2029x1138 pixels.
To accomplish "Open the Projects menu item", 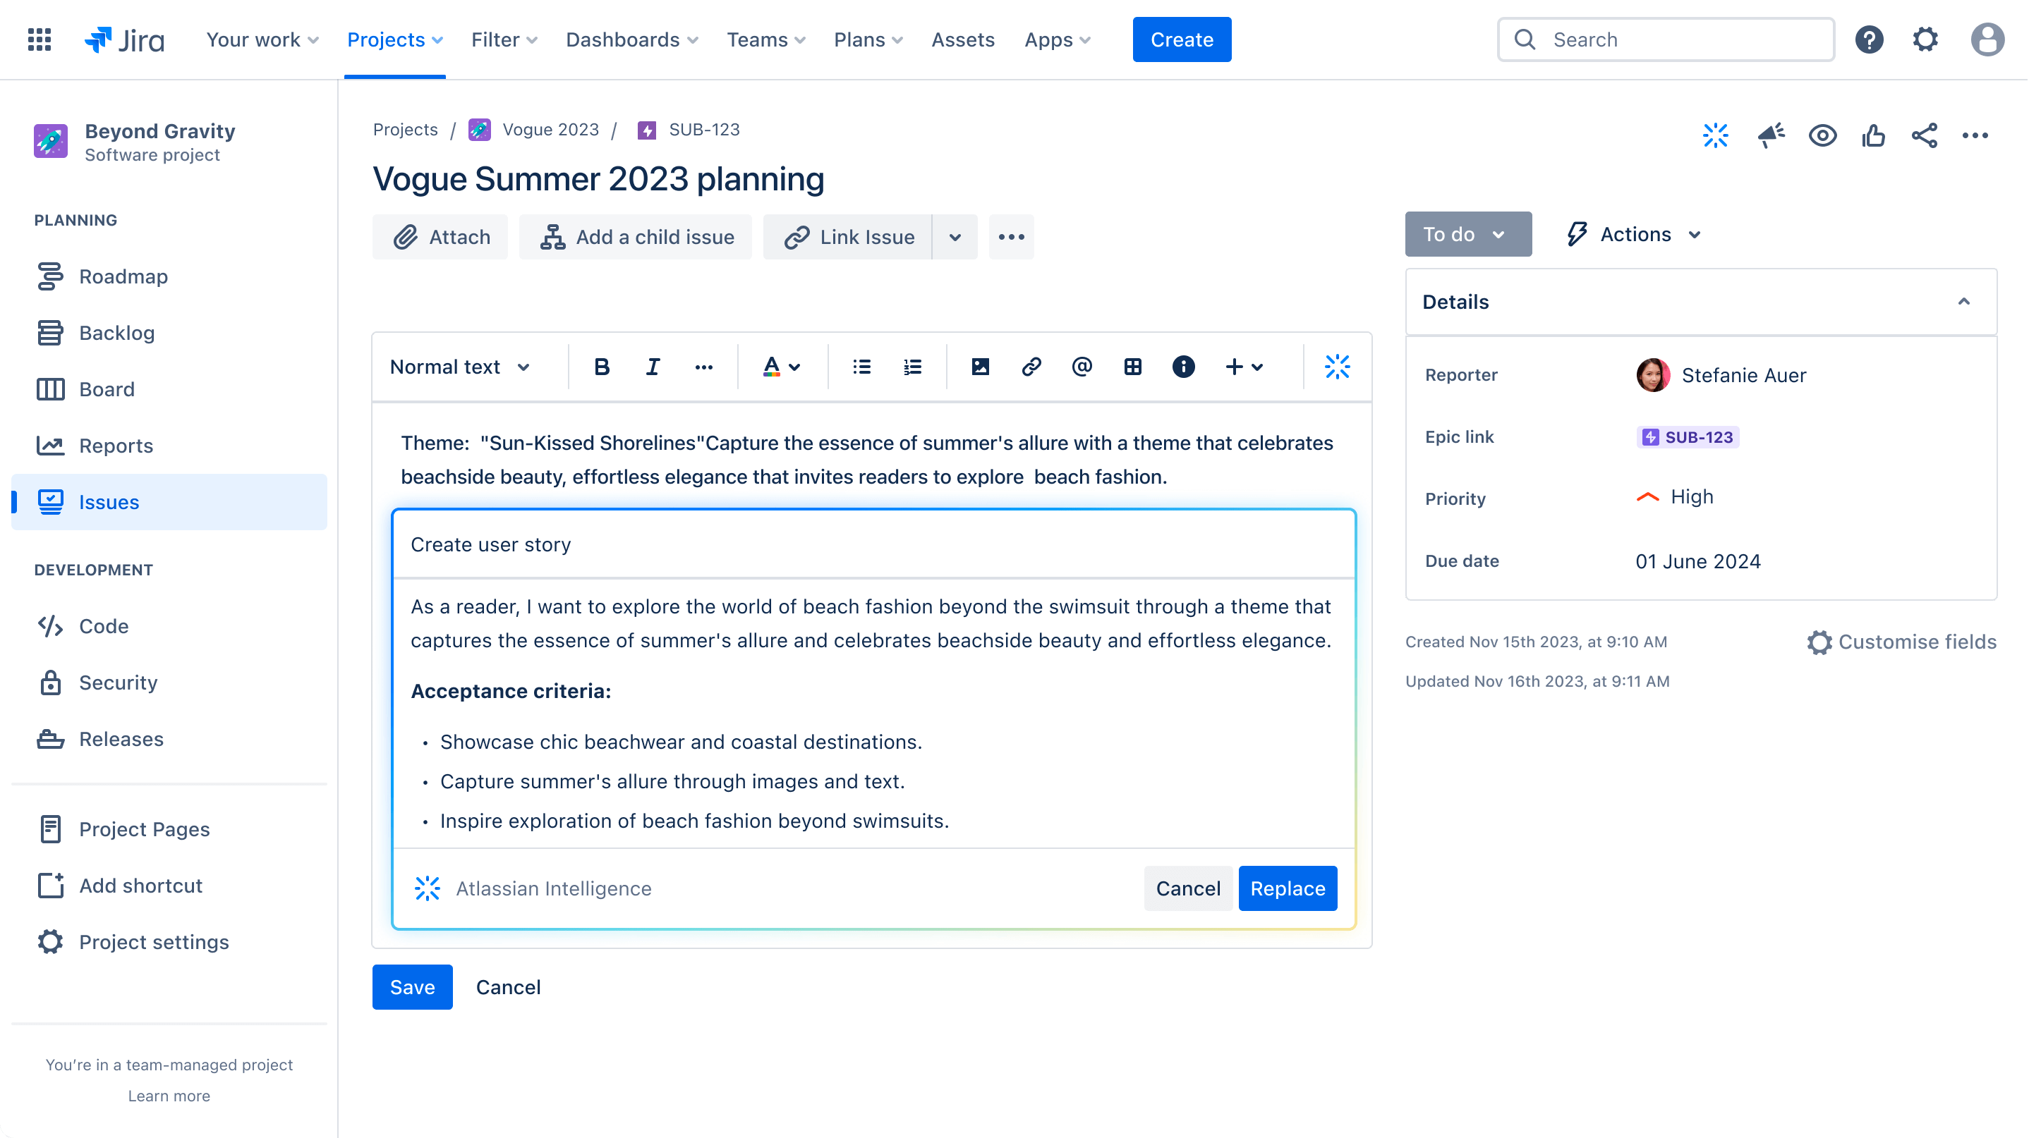I will [x=396, y=39].
